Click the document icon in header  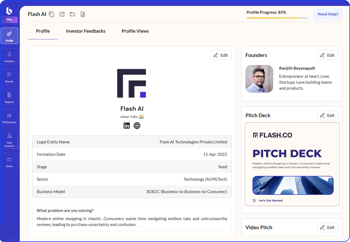click(83, 14)
